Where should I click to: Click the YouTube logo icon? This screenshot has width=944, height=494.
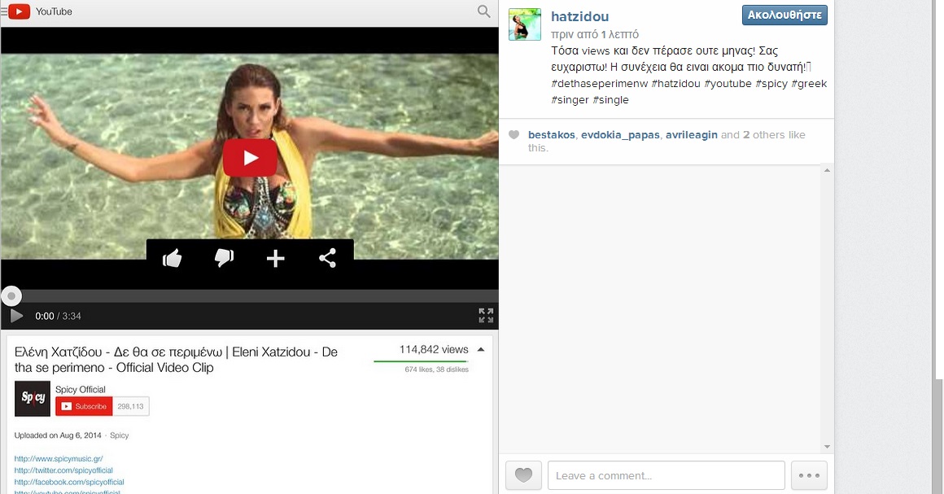click(x=20, y=11)
